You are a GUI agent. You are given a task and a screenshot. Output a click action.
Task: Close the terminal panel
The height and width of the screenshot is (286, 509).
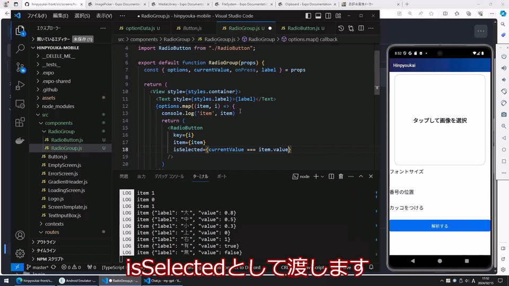tap(371, 176)
